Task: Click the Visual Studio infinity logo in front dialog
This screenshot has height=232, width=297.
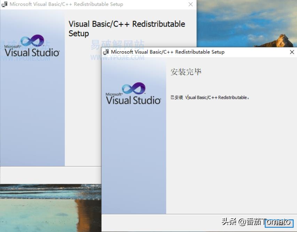Action: (x=133, y=88)
